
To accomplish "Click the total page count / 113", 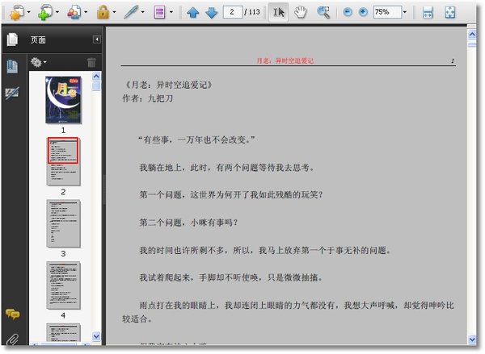I will coord(252,12).
